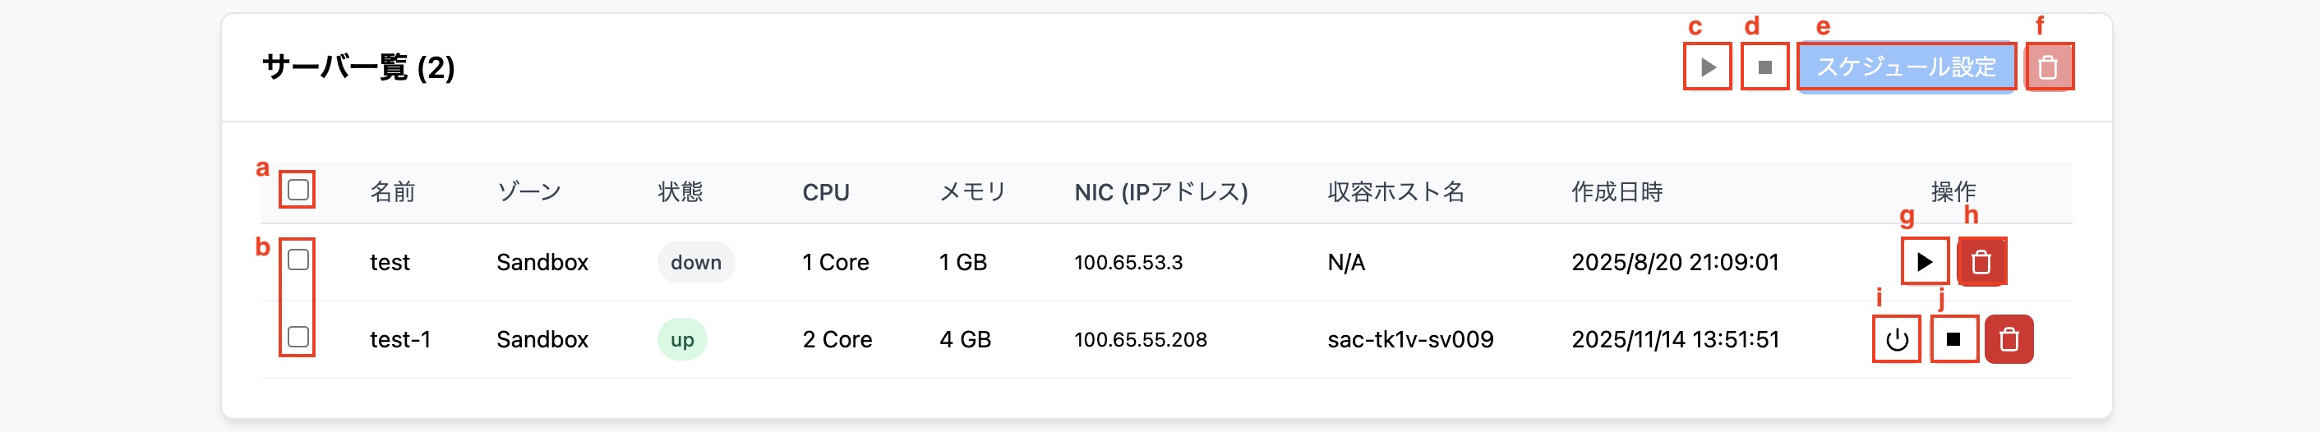This screenshot has height=432, width=2320.
Task: Click the bulk start servers play icon
Action: pos(1707,67)
